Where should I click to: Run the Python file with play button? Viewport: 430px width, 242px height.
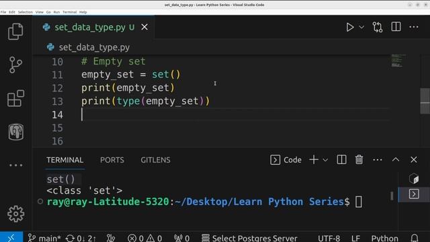point(349,27)
